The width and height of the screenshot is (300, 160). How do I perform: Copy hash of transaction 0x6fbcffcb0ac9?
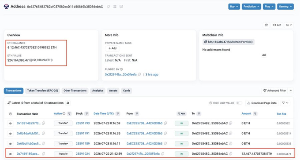click(44, 143)
